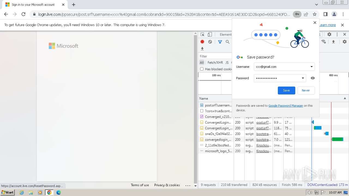View site information lock icon
The width and height of the screenshot is (349, 196).
pyautogui.click(x=34, y=14)
